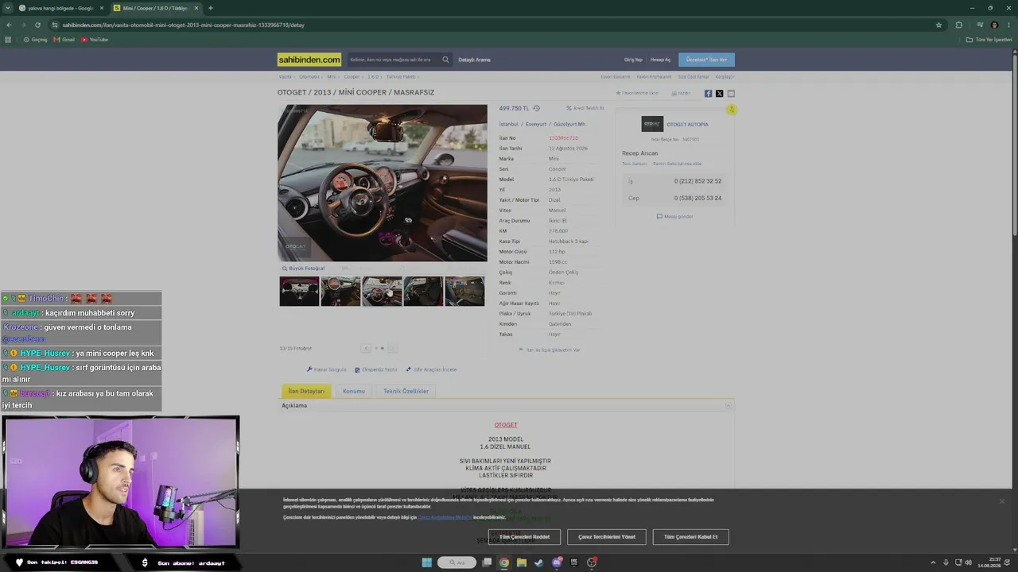Go to previous photo page arrow
The height and width of the screenshot is (572, 1018).
[x=366, y=348]
